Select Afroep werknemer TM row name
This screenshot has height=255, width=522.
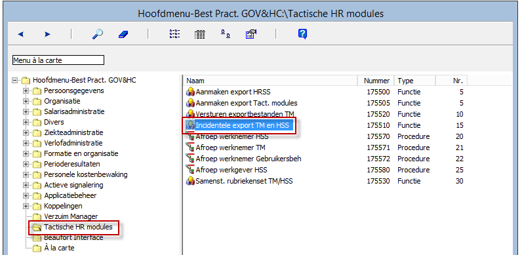point(230,147)
